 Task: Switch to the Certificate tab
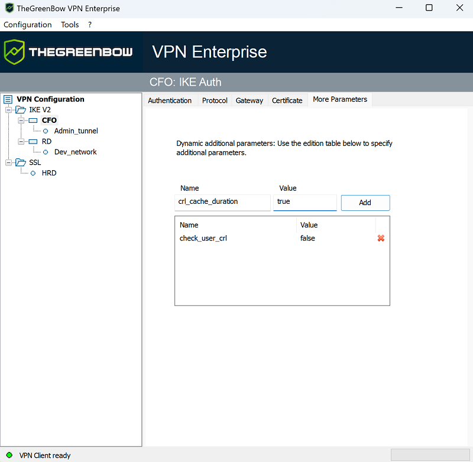click(287, 100)
